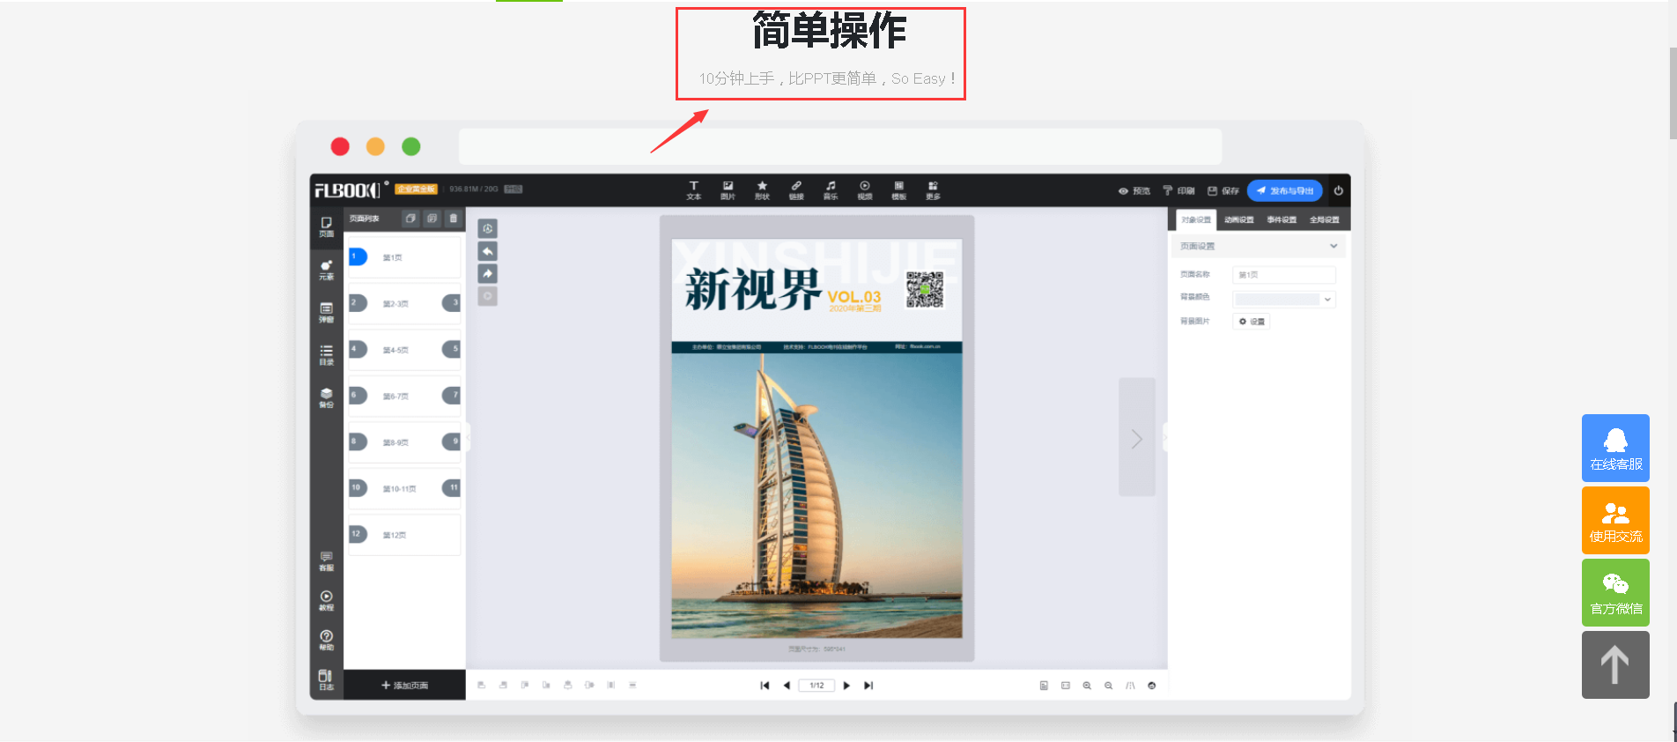Toggle 预览 preview with the eye icon

[1134, 190]
